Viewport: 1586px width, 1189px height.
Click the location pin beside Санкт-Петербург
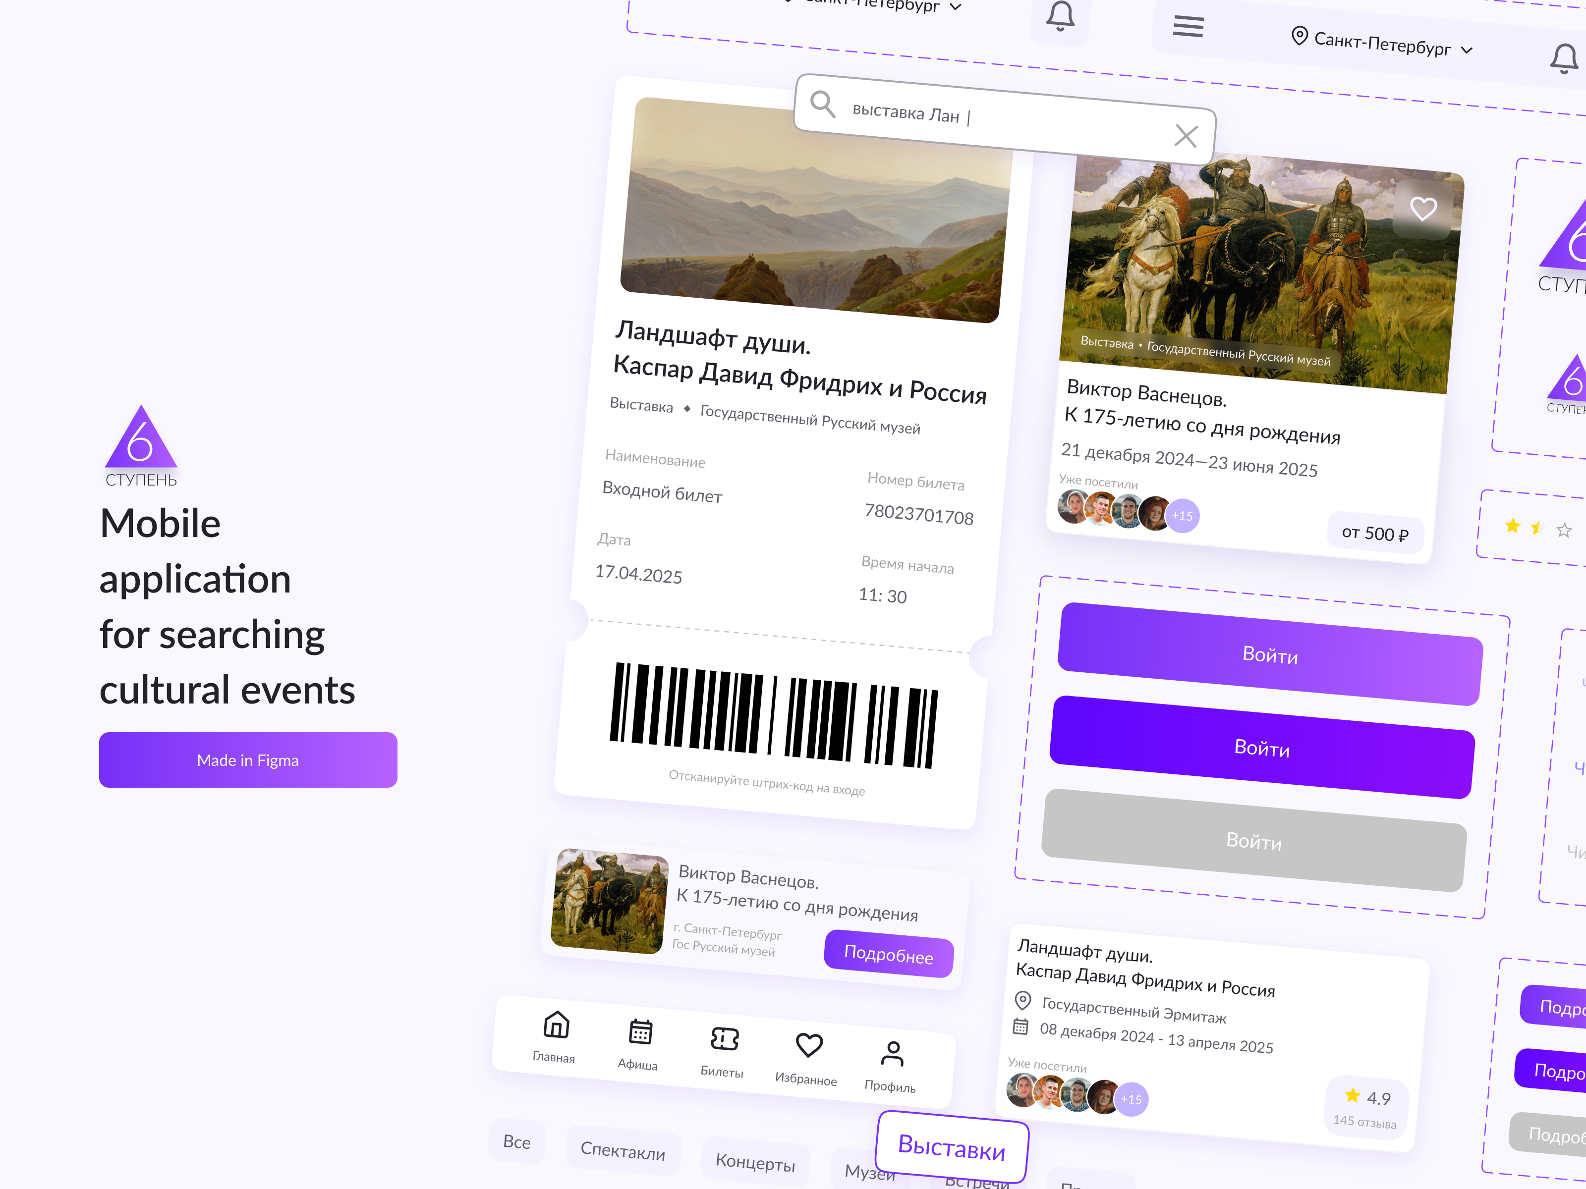[x=1299, y=35]
